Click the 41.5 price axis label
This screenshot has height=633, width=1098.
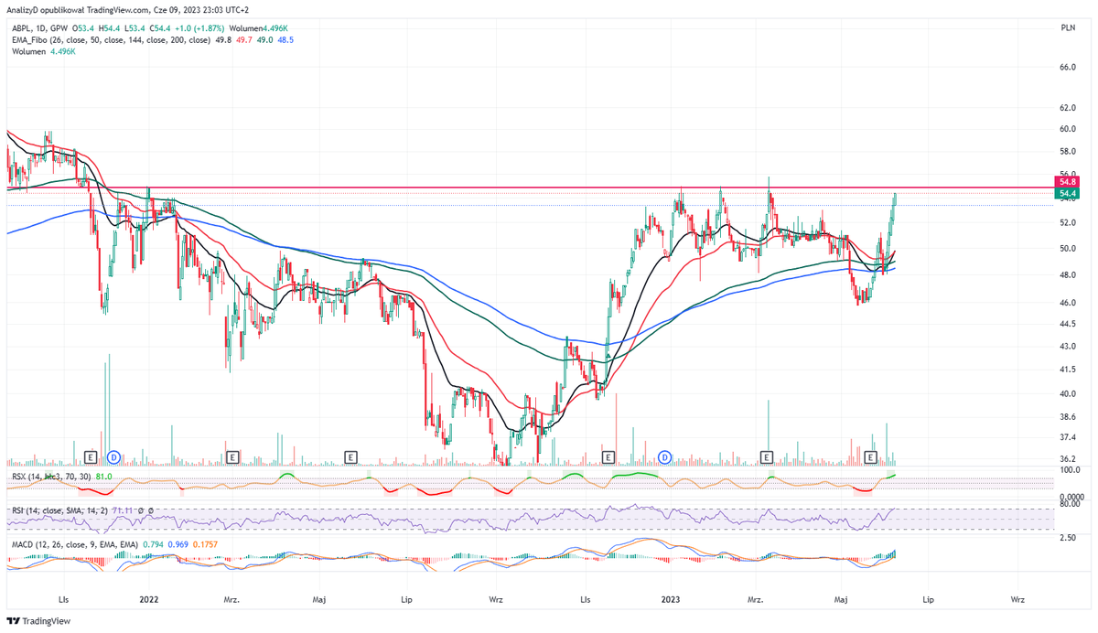point(1067,370)
